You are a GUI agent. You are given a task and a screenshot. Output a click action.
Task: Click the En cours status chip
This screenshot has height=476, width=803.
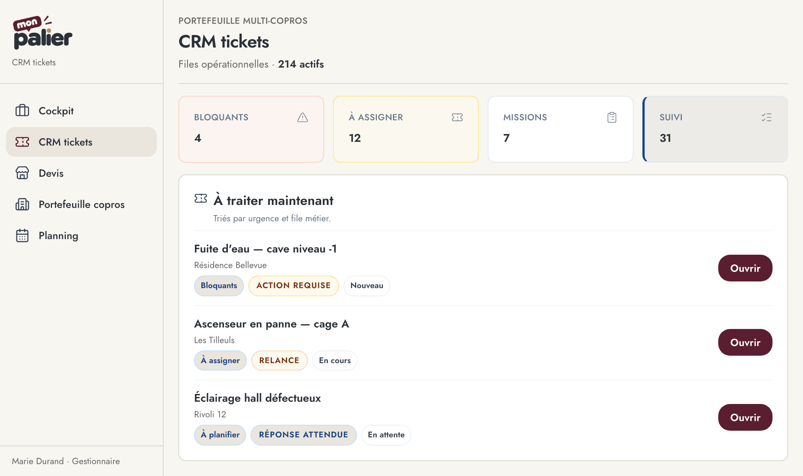(x=335, y=361)
